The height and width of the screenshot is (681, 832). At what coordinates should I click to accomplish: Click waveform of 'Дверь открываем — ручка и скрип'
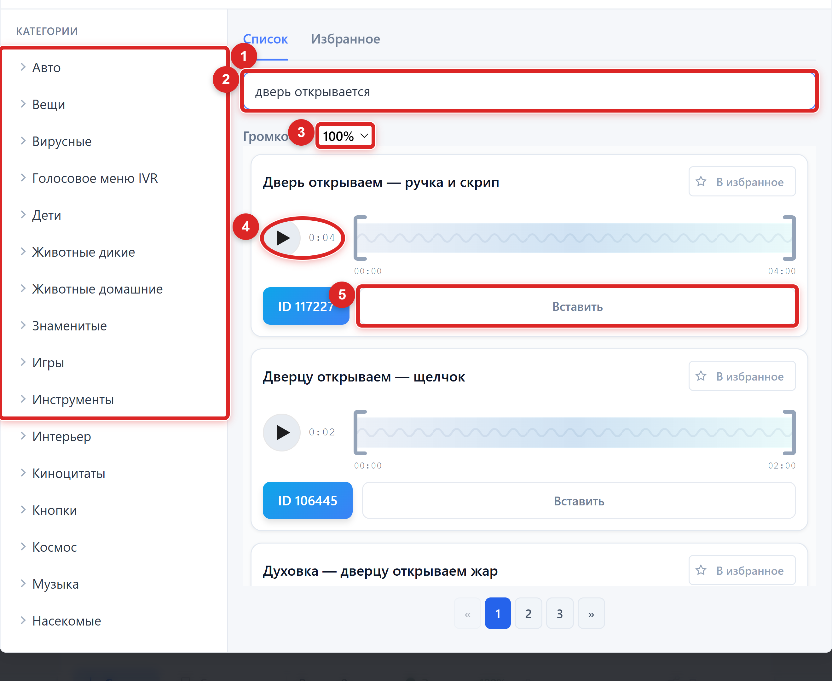[575, 238]
